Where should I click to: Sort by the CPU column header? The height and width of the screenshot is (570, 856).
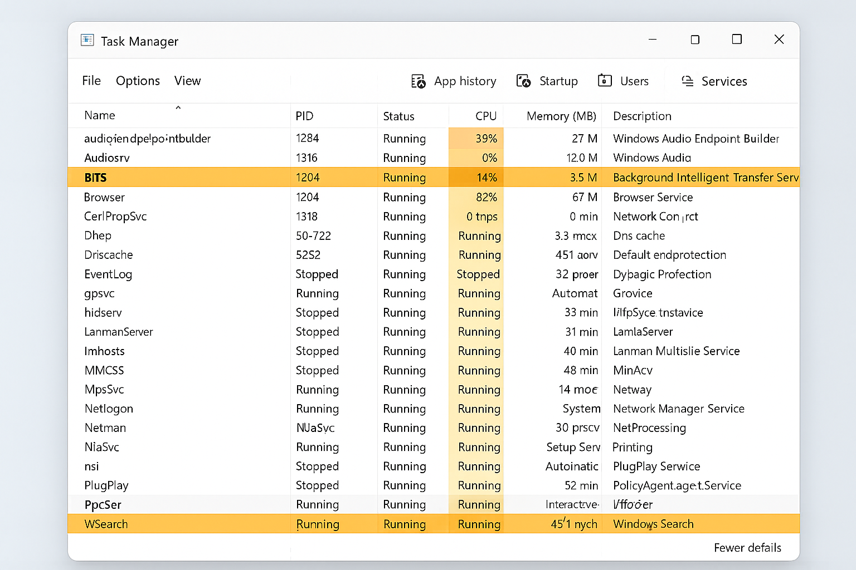click(x=486, y=116)
